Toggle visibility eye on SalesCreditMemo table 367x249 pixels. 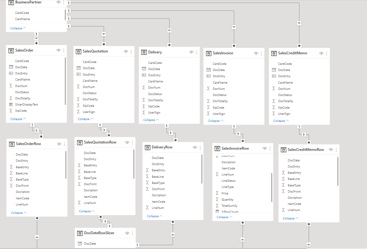coord(321,53)
